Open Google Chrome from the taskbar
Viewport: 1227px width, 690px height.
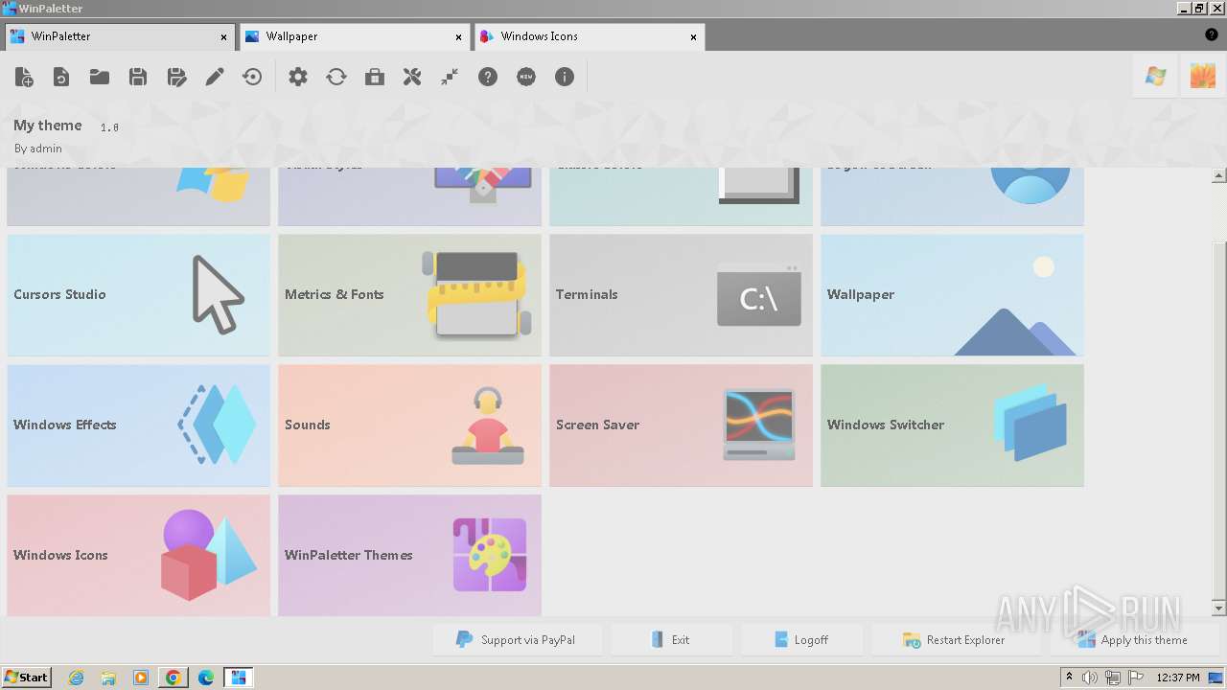click(174, 678)
